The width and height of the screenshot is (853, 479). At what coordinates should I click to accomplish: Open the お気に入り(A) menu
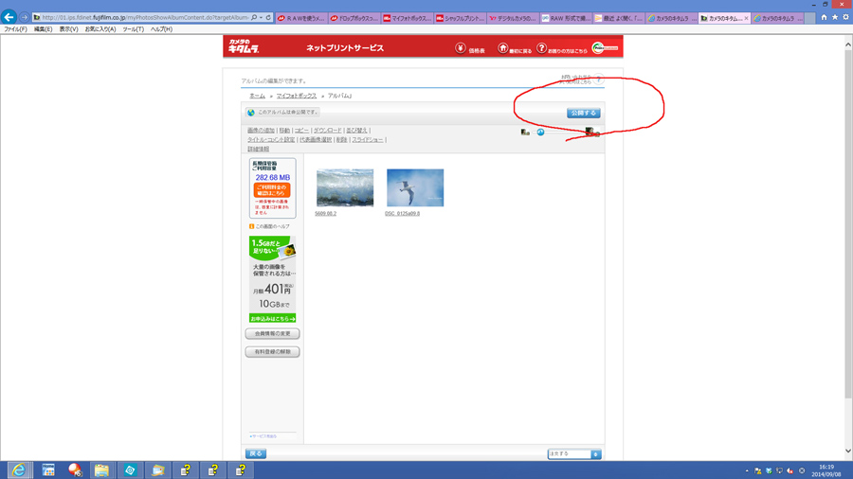(x=100, y=29)
